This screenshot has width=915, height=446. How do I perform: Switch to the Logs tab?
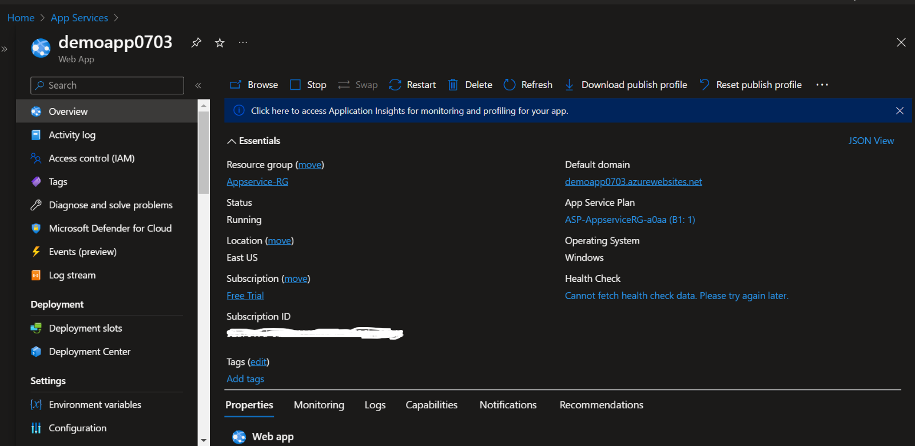pos(375,405)
